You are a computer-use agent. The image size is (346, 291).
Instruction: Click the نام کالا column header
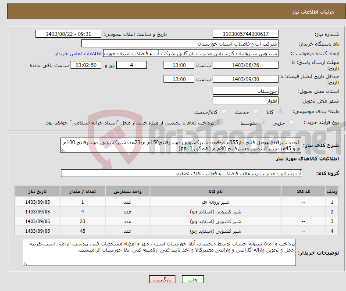coord(215,192)
